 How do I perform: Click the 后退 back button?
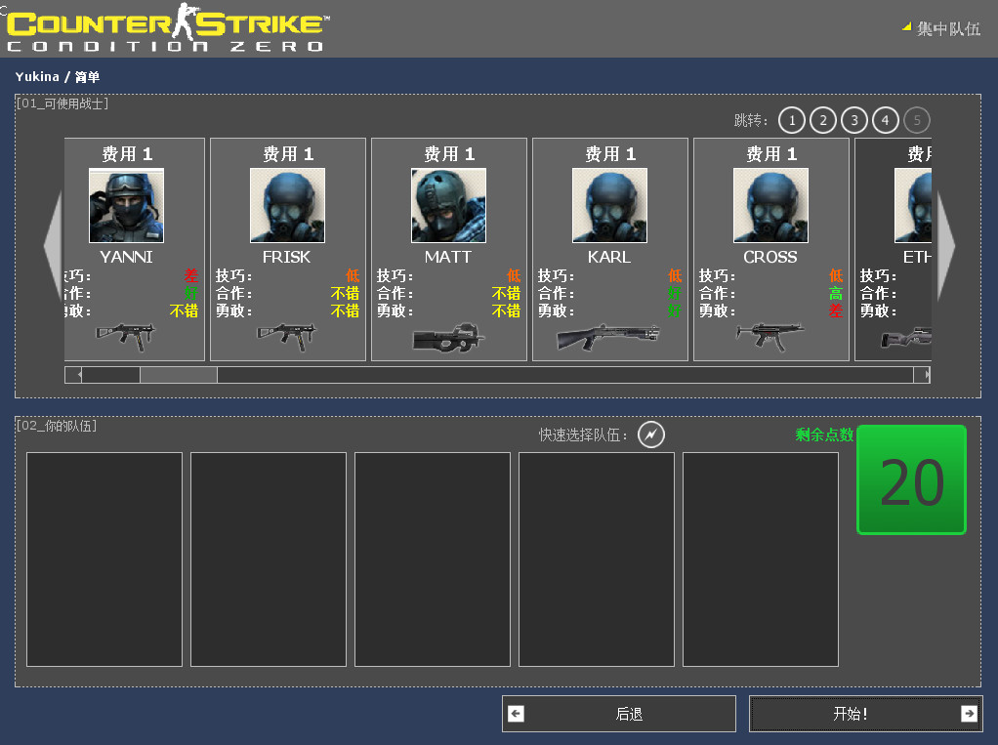(x=618, y=714)
